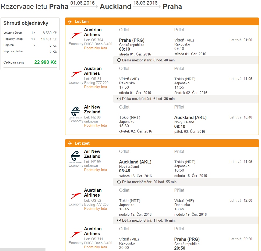The image size is (261, 251).
Task: Open Podmínky letu for flight OS 52
Action: coord(95,209)
